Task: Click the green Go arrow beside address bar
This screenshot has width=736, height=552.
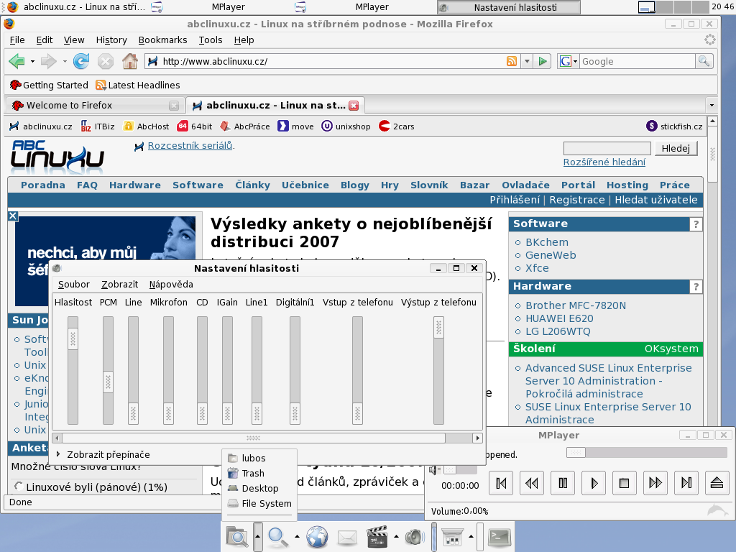Action: 543,62
